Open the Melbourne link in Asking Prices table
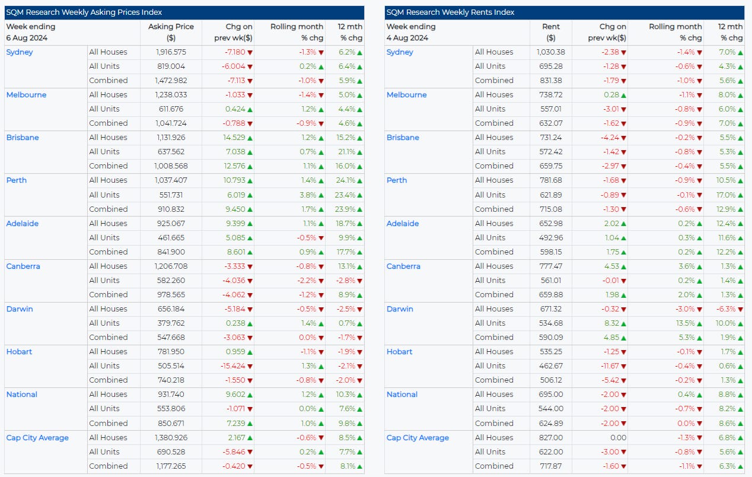Viewport: 752px width, 477px height. click(26, 95)
